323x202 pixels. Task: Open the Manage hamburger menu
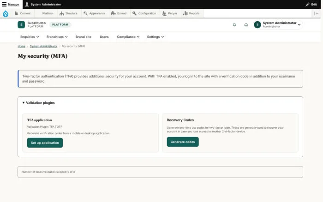10,4
